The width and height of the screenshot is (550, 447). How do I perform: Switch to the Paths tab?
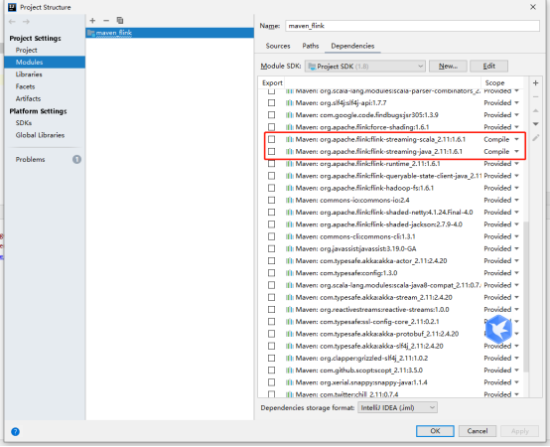pyautogui.click(x=311, y=46)
